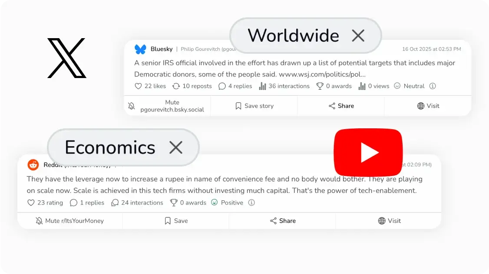Screen dimensions: 489x274
Task: Click the Bluesky butterfly icon
Action: coord(140,49)
